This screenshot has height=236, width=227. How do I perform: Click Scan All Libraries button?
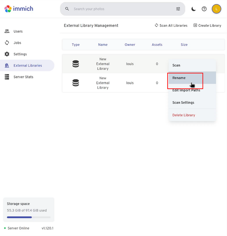(171, 26)
